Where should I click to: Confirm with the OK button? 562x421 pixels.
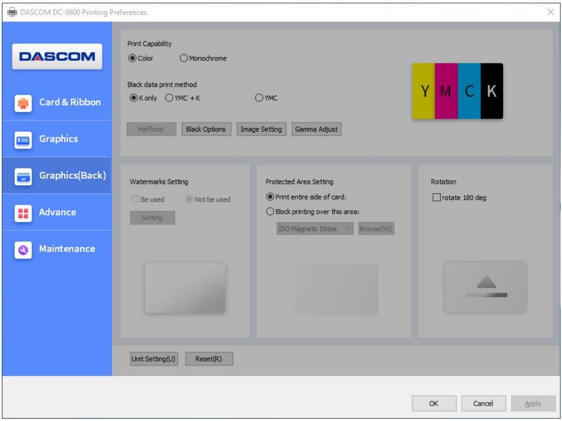tap(433, 403)
